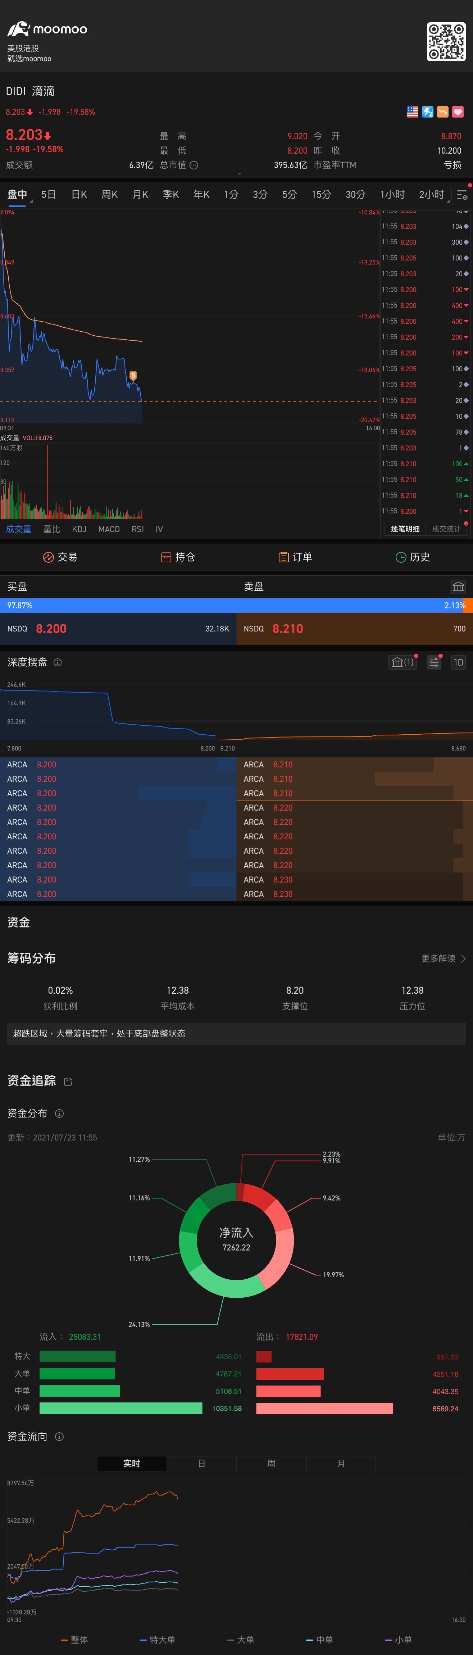Select the IV indicator
This screenshot has height=1655, width=473.
[x=159, y=529]
